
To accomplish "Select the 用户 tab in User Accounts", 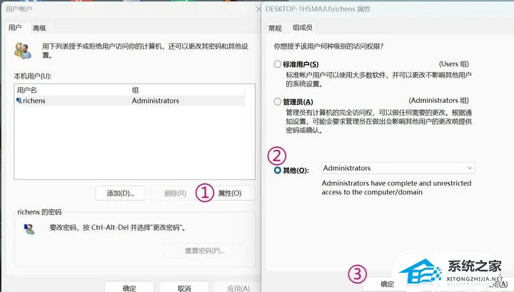I will click(15, 28).
